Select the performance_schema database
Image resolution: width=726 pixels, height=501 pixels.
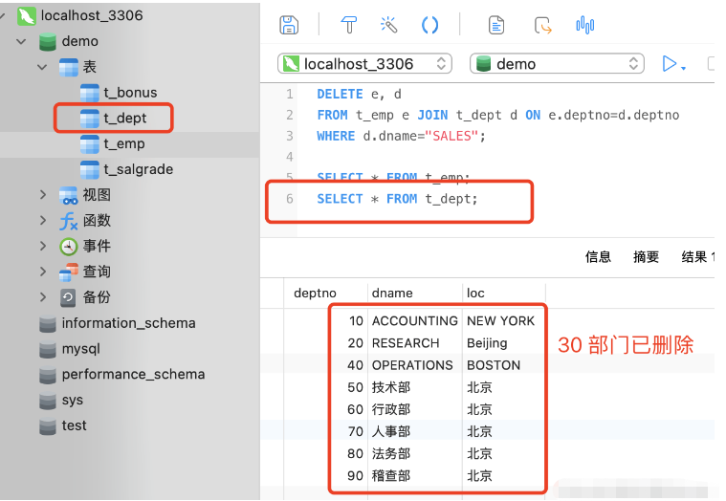133,374
